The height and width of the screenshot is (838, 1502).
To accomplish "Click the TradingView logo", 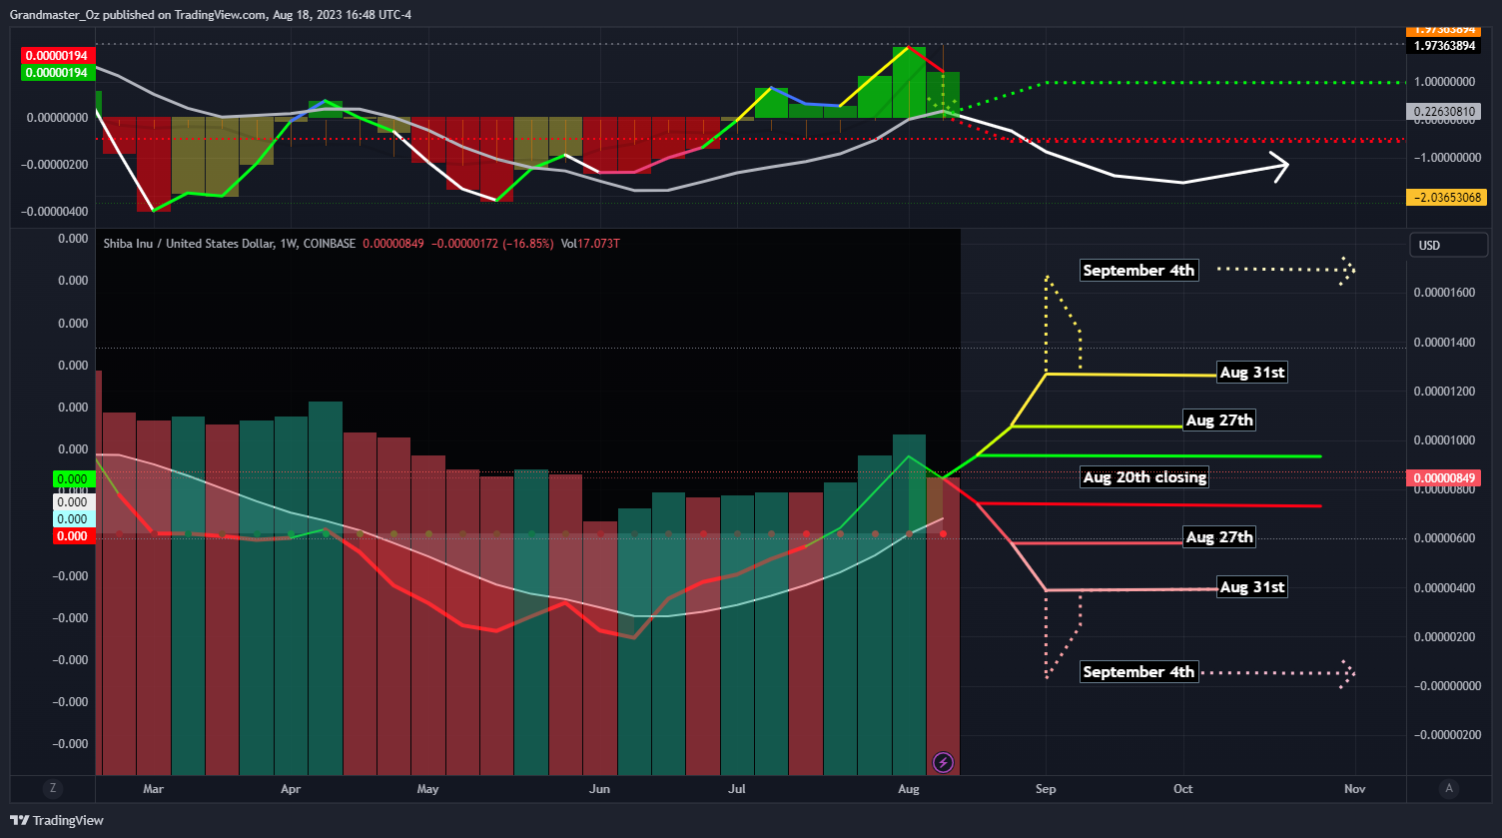I will tap(56, 820).
